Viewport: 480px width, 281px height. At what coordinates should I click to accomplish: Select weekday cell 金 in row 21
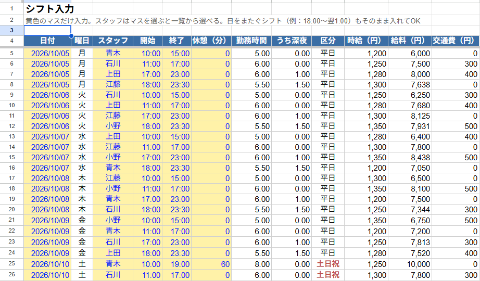82,220
